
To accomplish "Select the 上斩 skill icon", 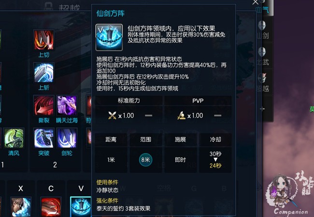I will (x=43, y=72).
